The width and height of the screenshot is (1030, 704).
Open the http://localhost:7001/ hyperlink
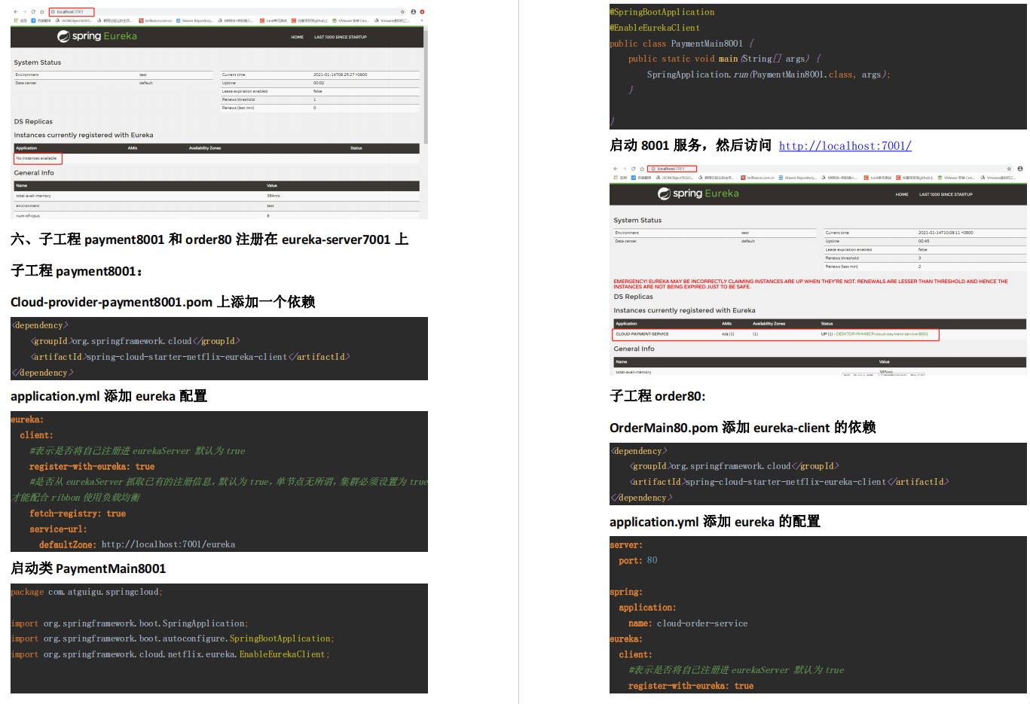pyautogui.click(x=845, y=146)
